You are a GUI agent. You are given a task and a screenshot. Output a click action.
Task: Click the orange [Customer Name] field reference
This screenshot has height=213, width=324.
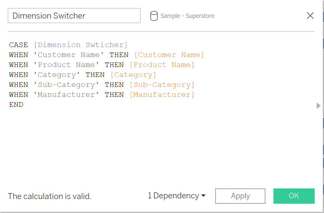[x=169, y=55]
